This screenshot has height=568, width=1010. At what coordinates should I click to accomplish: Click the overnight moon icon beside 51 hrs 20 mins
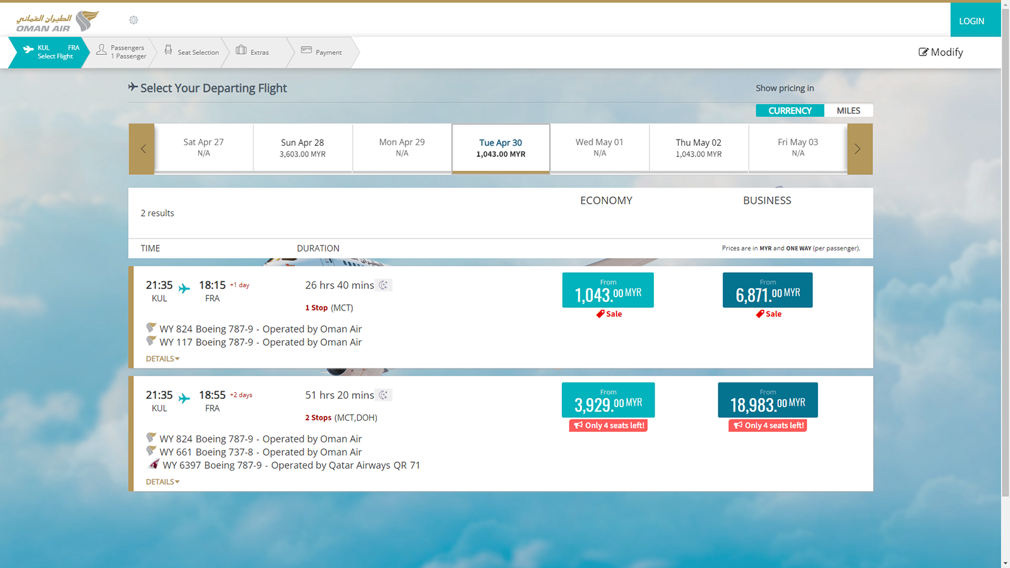(384, 395)
